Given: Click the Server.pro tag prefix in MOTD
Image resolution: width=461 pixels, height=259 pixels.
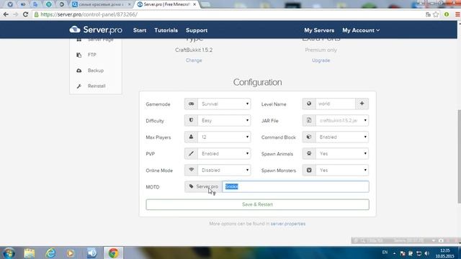Looking at the screenshot, I should pyautogui.click(x=203, y=187).
